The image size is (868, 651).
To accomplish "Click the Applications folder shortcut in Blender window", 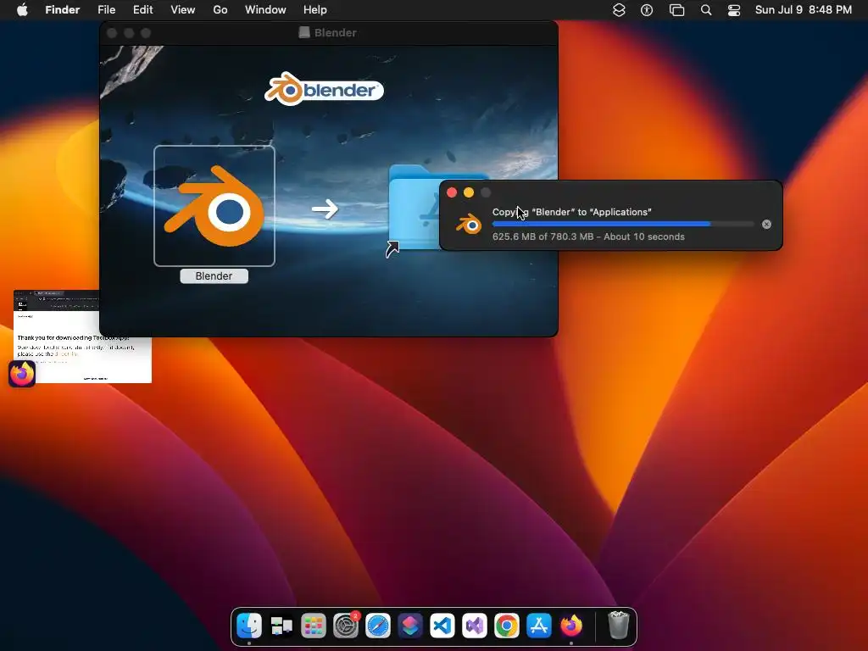I will 414,209.
